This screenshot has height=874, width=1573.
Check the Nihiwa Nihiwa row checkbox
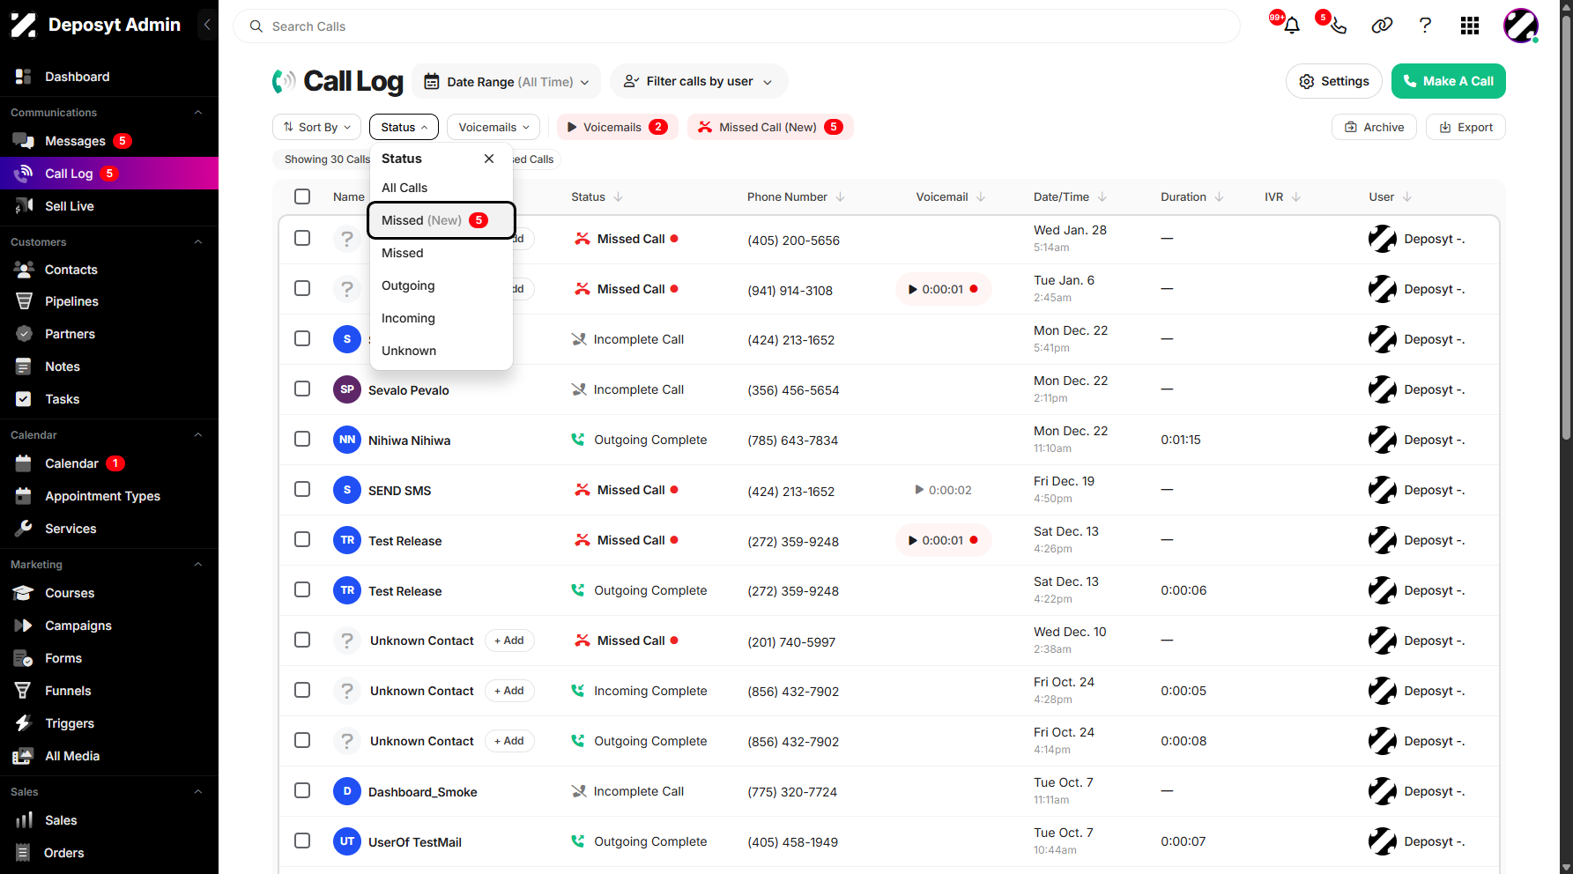302,439
